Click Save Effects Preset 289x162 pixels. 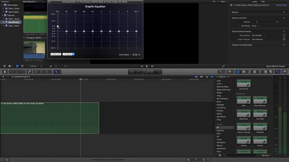click(275, 66)
